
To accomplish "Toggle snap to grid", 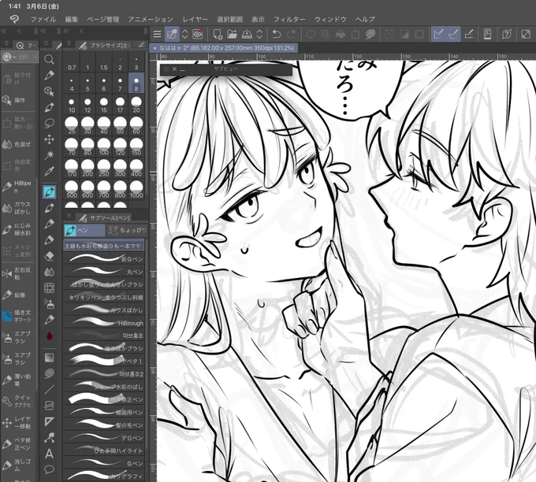I will click(469, 34).
